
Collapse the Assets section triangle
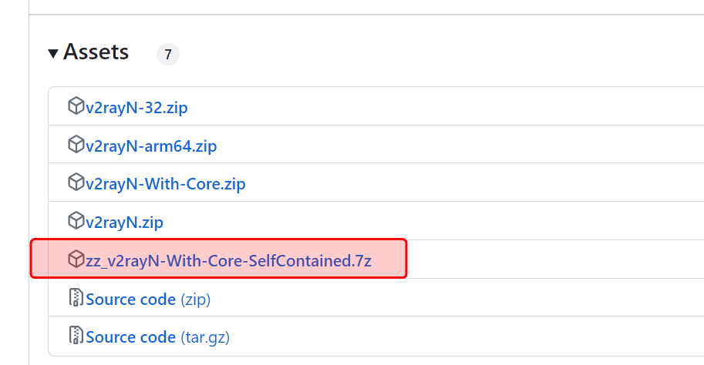tap(53, 53)
